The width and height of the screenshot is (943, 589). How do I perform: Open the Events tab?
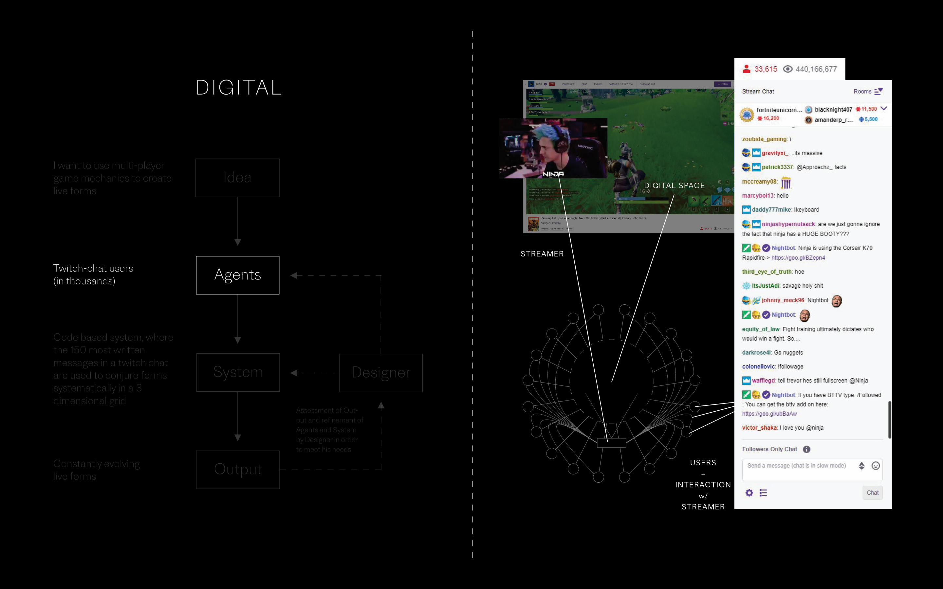tap(598, 84)
